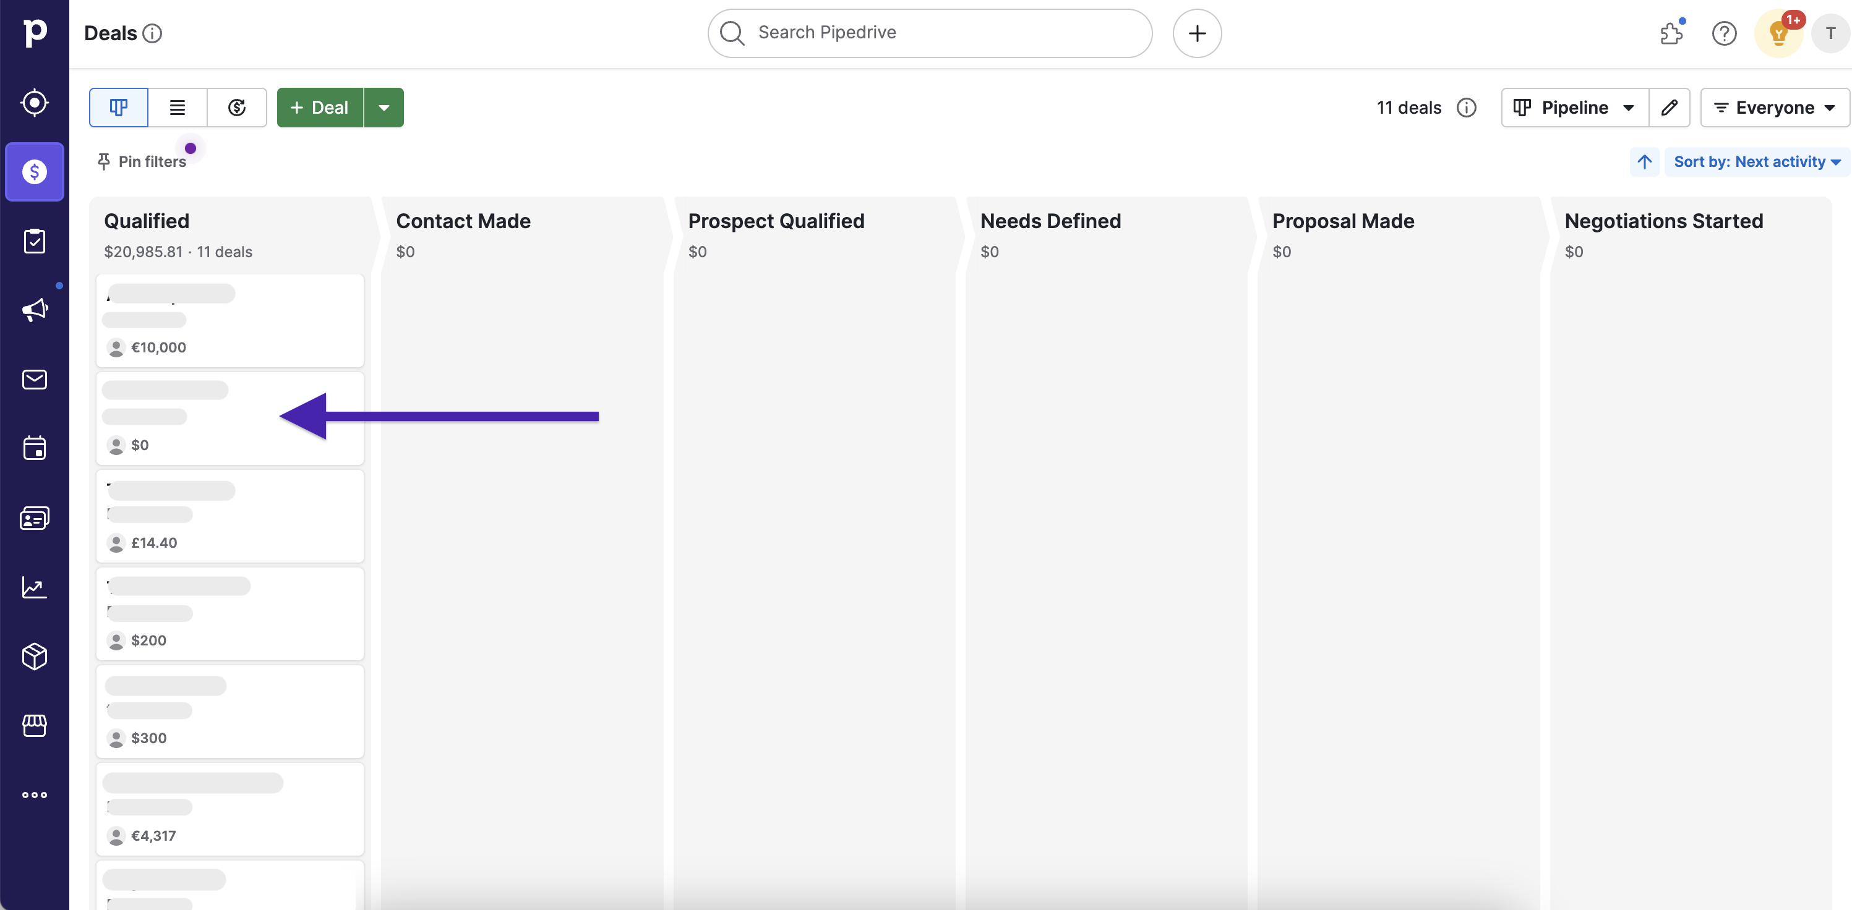The height and width of the screenshot is (910, 1852).
Task: Click the quick add plus button
Action: (1197, 33)
